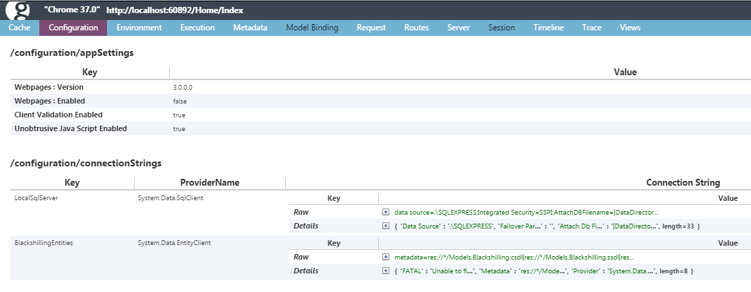Go to the Metadata tab
This screenshot has height=292, width=751.
click(250, 28)
